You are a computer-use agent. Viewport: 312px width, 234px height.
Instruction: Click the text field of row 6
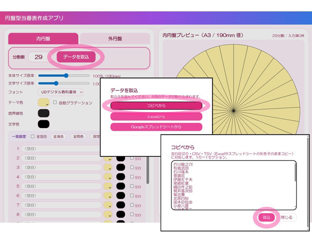pyautogui.click(x=61, y=196)
